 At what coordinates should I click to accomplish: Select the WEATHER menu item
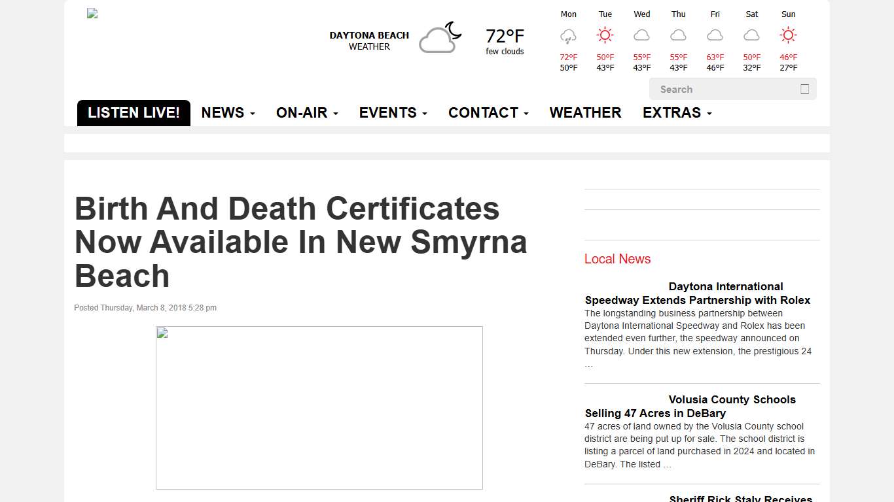click(x=585, y=112)
